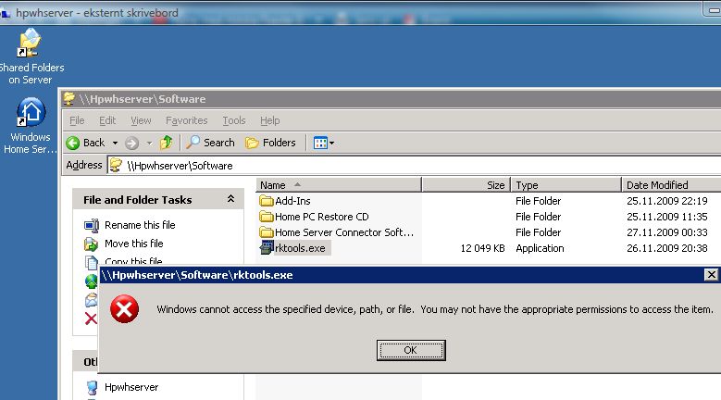The height and width of the screenshot is (400, 721).
Task: Click date 26.11.2009 20:38 cell
Action: pyautogui.click(x=666, y=248)
